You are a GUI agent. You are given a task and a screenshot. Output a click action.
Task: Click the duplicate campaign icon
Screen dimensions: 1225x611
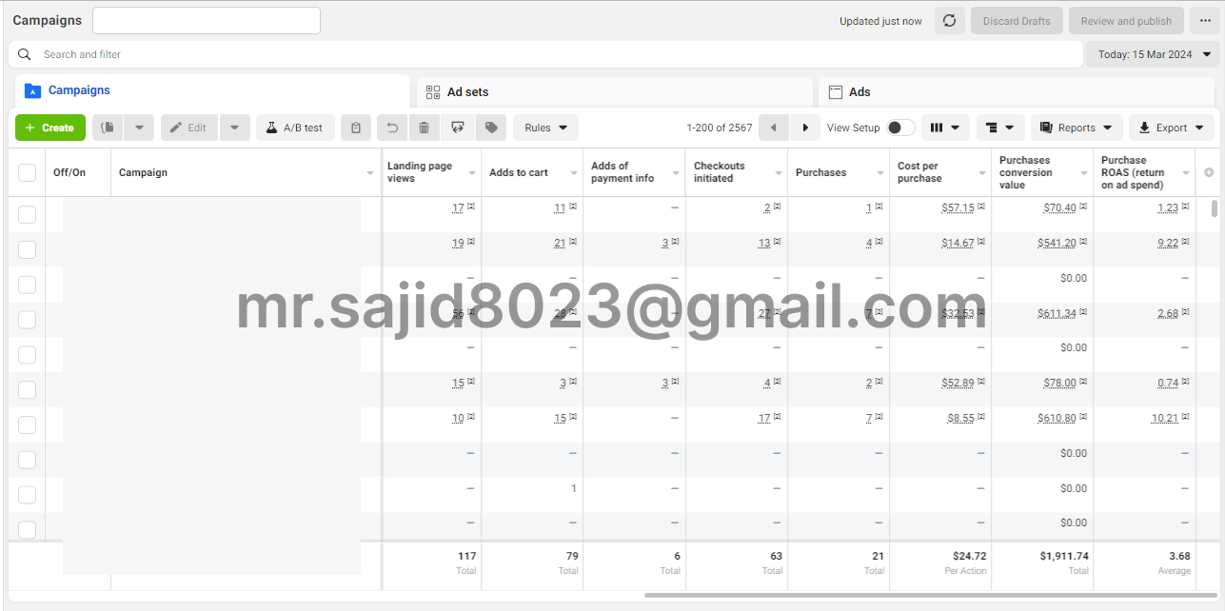pos(109,128)
